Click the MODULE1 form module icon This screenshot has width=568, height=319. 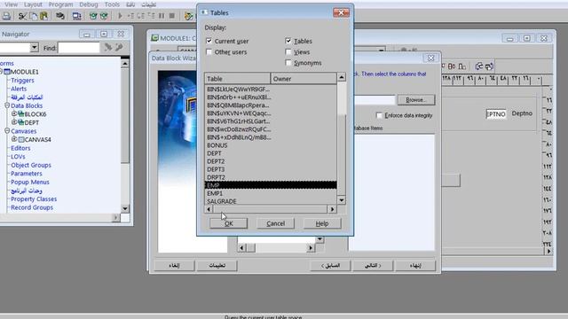pos(7,72)
